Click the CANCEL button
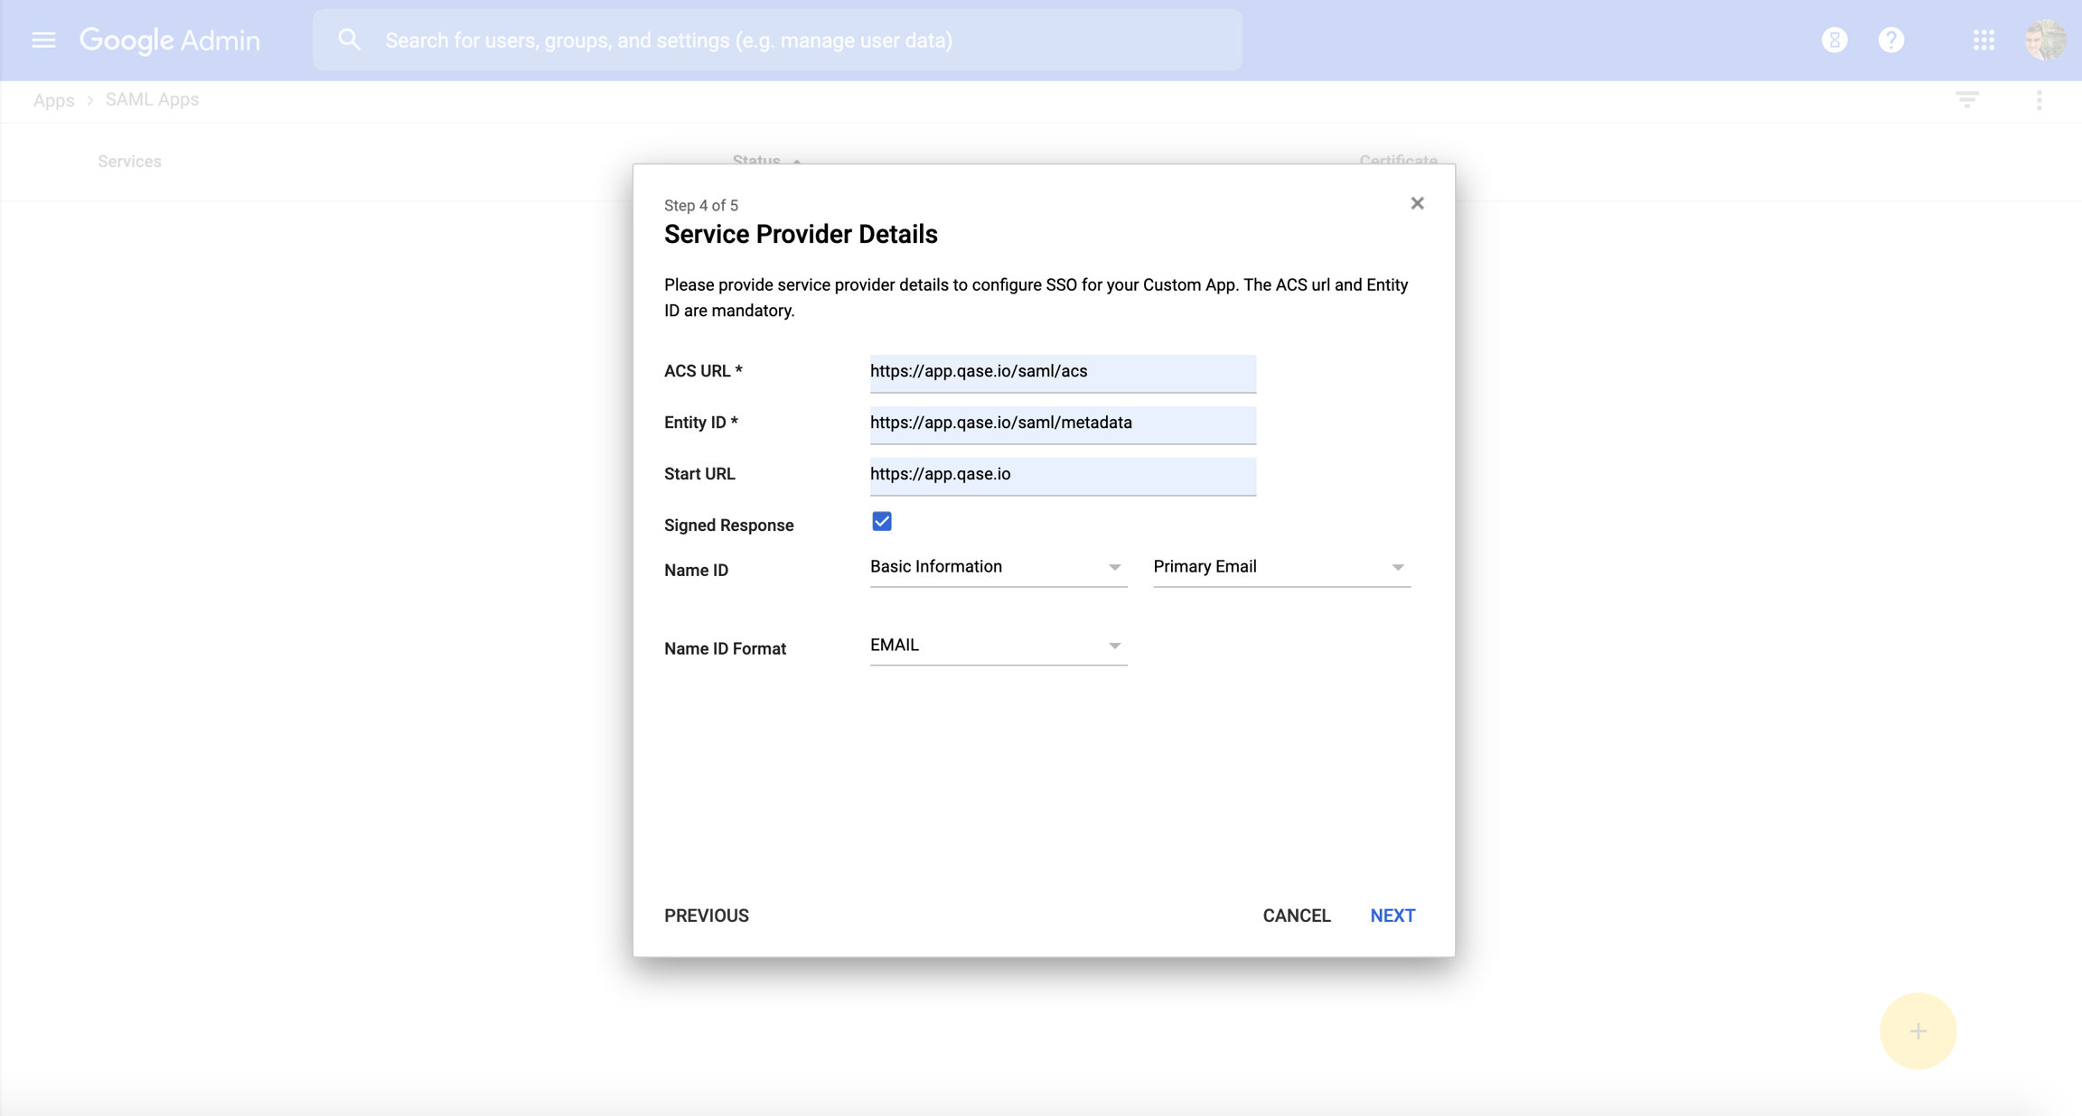The height and width of the screenshot is (1116, 2082). pyautogui.click(x=1297, y=916)
